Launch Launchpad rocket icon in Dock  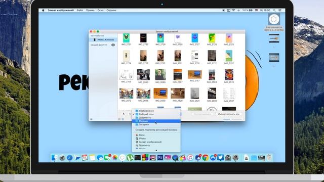click(x=62, y=158)
